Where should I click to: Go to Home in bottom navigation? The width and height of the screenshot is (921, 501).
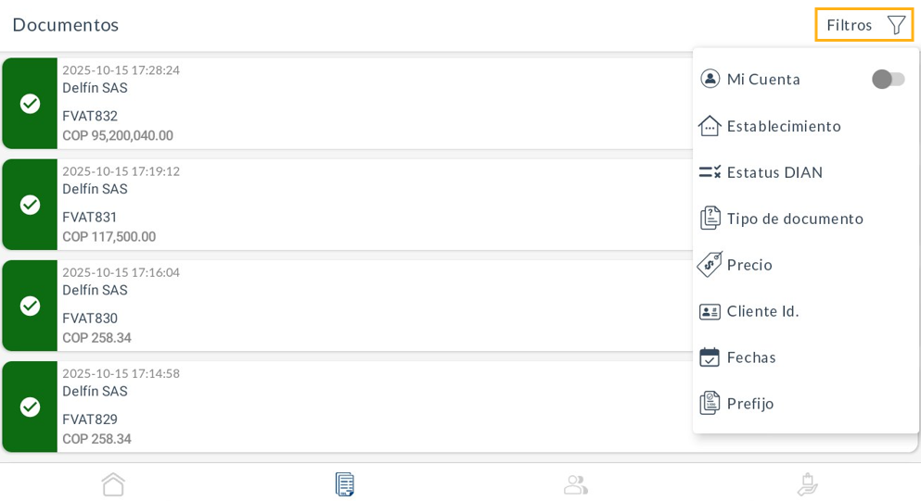pyautogui.click(x=113, y=484)
